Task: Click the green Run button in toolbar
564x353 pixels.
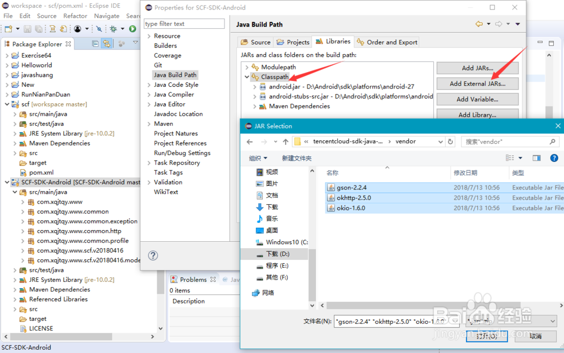Action: click(133, 29)
